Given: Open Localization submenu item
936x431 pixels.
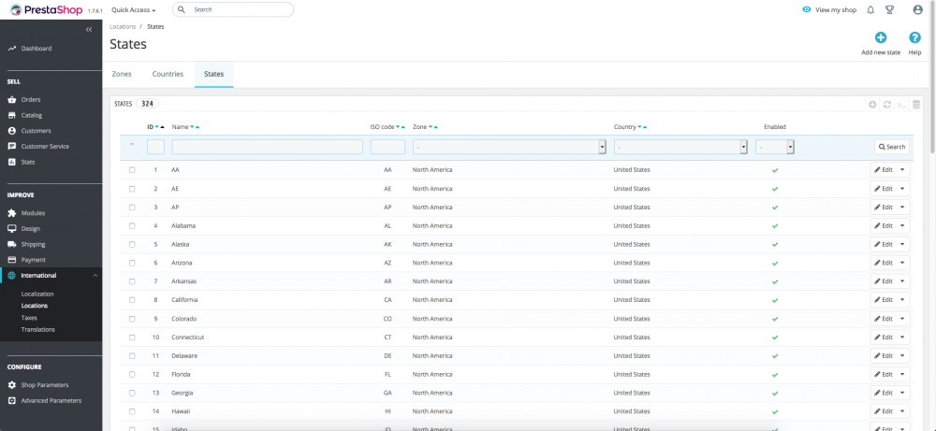Looking at the screenshot, I should point(37,294).
